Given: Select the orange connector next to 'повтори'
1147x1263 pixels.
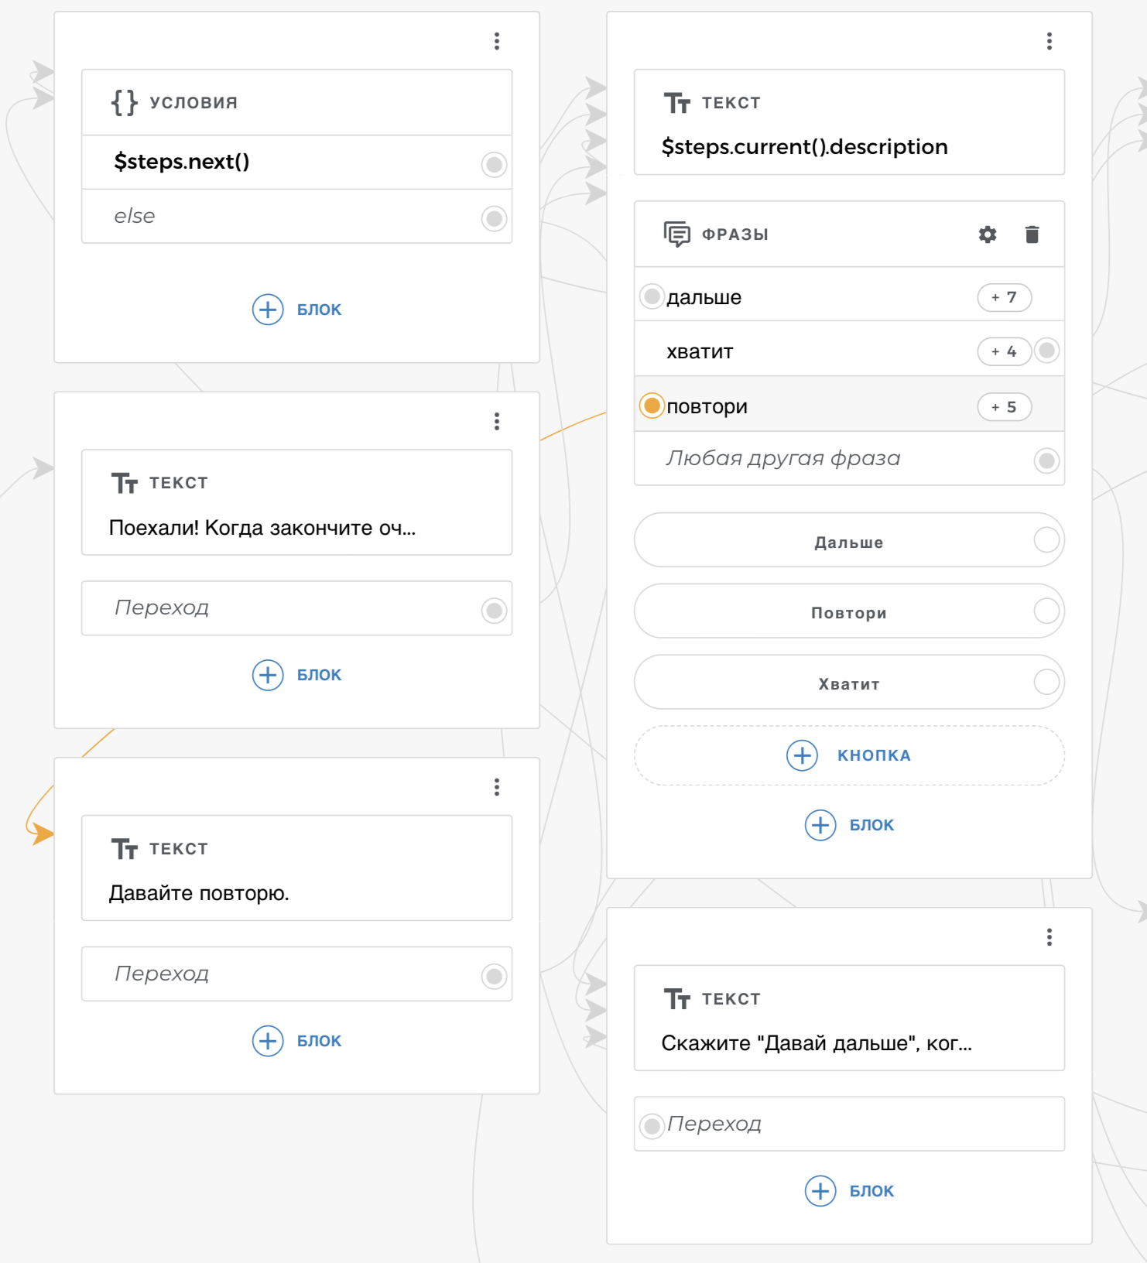Looking at the screenshot, I should [x=652, y=406].
